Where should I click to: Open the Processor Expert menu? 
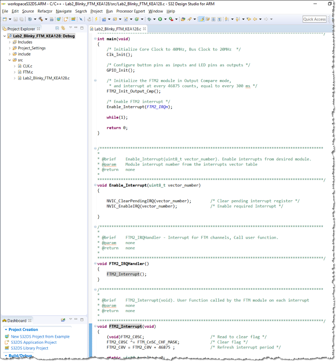(x=131, y=11)
